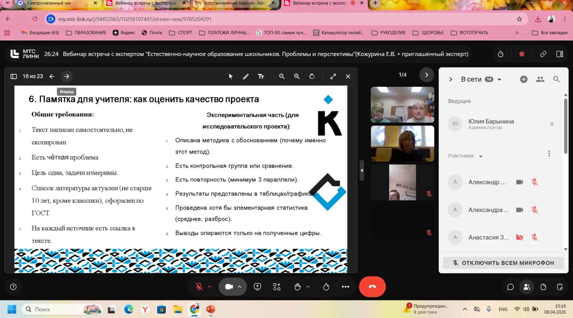Open the В сети filter dropdown
The width and height of the screenshot is (573, 318).
tap(499, 79)
